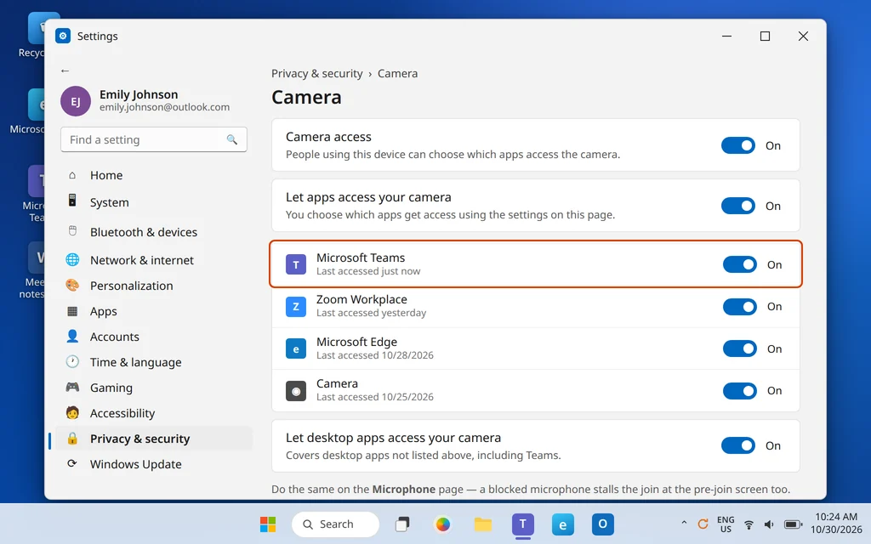Click "Last accessed 10/25/2026" text
The height and width of the screenshot is (544, 871).
coord(375,397)
